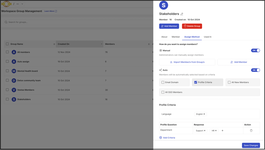Image resolution: width=265 pixels, height=150 pixels.
Task: Check the All New Members checkbox
Action: tap(229, 82)
